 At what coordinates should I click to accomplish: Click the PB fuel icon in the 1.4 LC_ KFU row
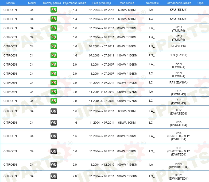53,19
